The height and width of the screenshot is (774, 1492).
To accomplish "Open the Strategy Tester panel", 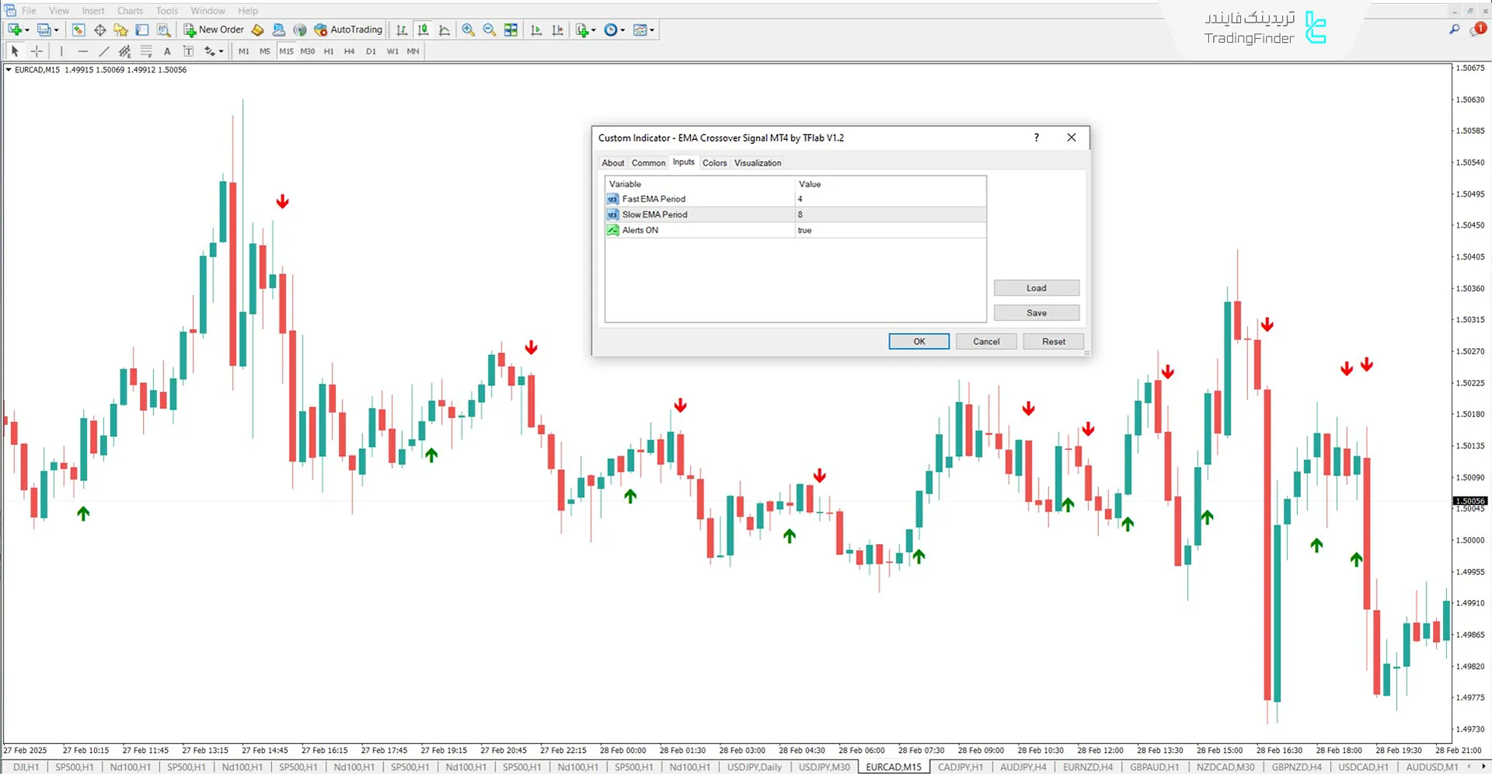I will point(164,30).
